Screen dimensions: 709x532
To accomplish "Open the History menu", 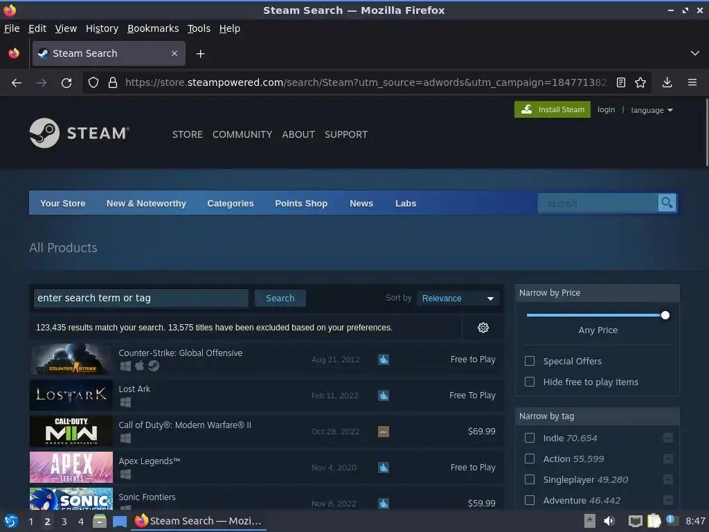I will (x=102, y=28).
